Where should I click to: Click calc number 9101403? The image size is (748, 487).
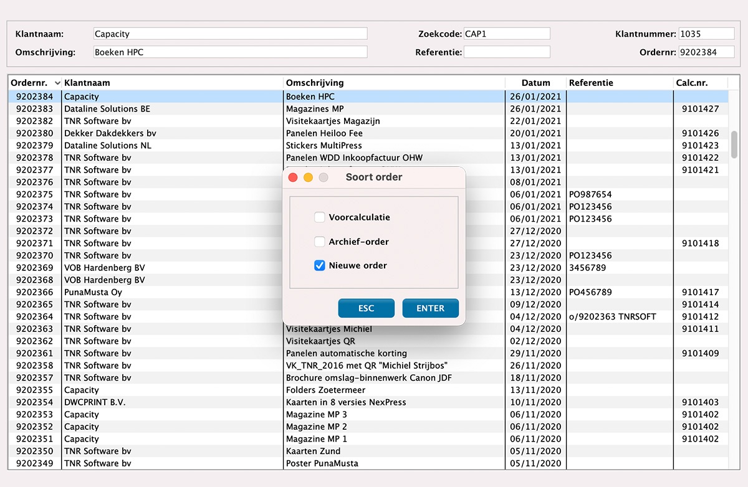point(700,402)
